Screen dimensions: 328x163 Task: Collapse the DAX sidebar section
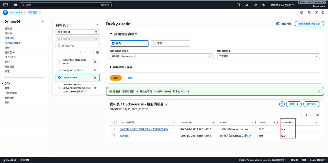pyautogui.click(x=3, y=83)
